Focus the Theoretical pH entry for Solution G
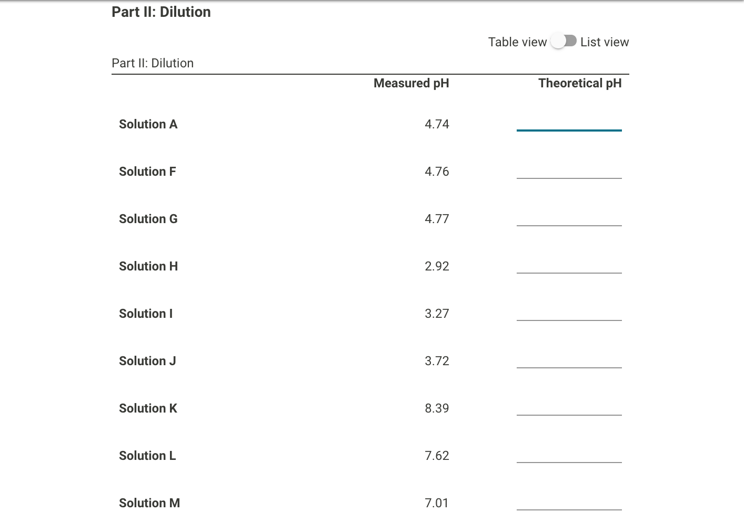 [569, 223]
